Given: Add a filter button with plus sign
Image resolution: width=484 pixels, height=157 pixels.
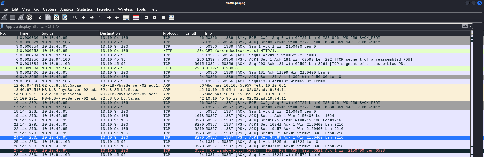Looking at the screenshot, I should (476, 26).
